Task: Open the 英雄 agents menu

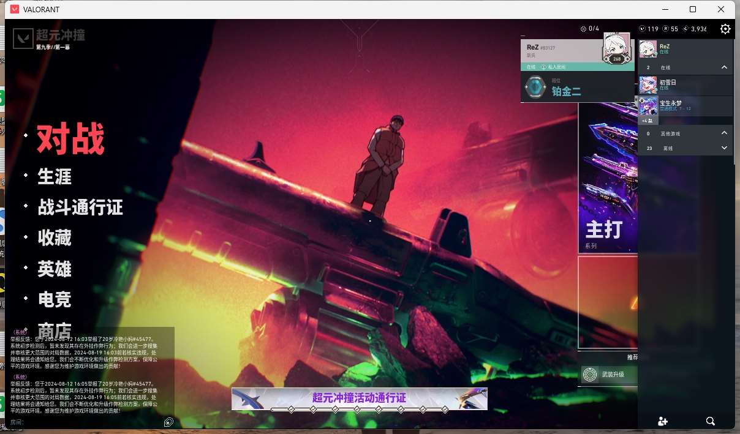Action: (55, 269)
